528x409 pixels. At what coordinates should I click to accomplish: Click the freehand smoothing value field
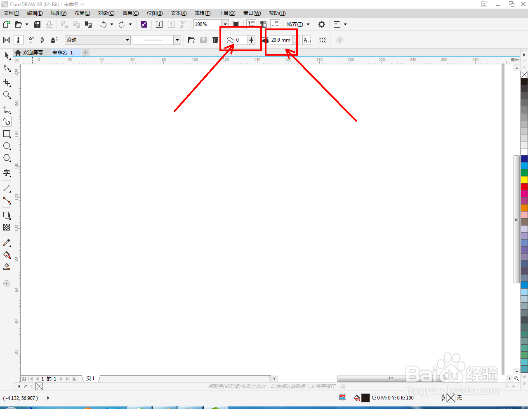click(x=241, y=40)
